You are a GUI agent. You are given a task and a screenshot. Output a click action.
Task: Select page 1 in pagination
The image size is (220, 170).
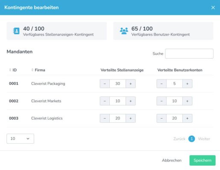[x=192, y=139]
